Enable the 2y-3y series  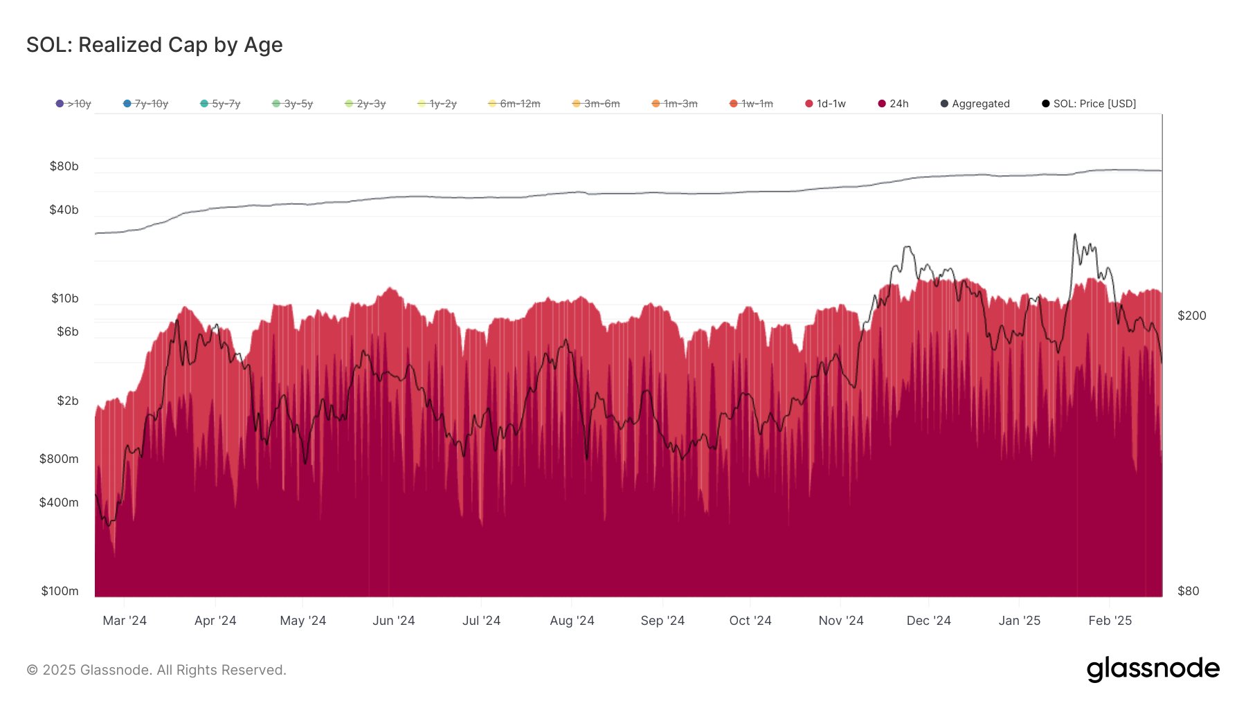[365, 104]
